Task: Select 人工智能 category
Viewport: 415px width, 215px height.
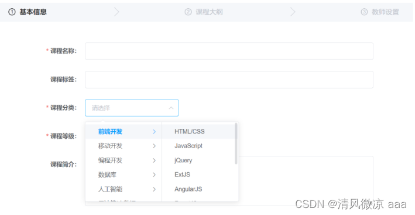Action: pos(124,189)
